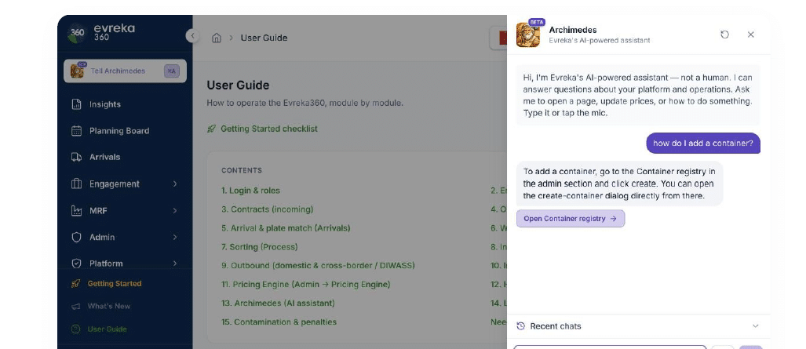Click the Getting Started rocket icon in sidebar
Image resolution: width=806 pixels, height=349 pixels.
pyautogui.click(x=75, y=283)
